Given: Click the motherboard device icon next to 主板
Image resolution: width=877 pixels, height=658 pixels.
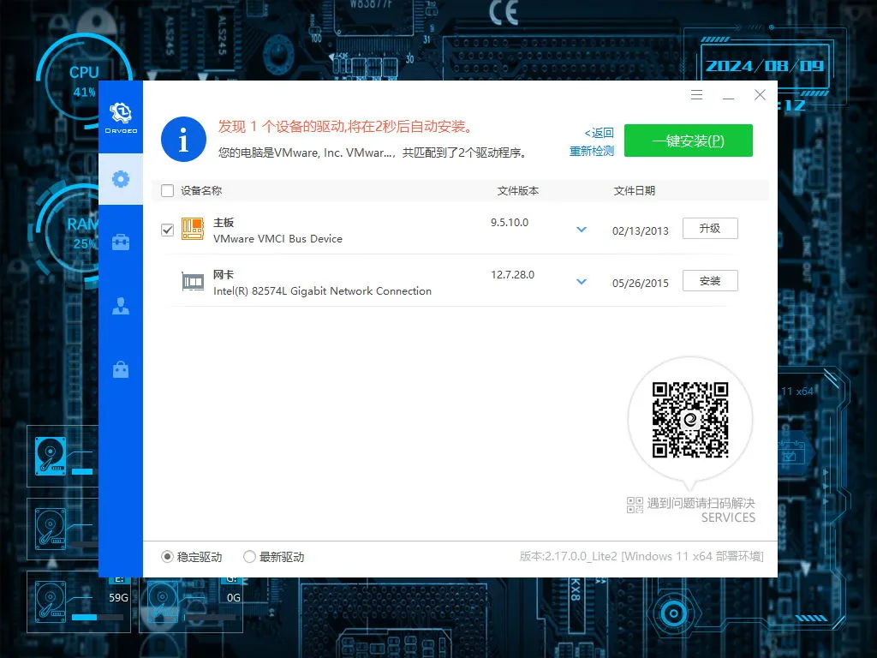Looking at the screenshot, I should 193,229.
